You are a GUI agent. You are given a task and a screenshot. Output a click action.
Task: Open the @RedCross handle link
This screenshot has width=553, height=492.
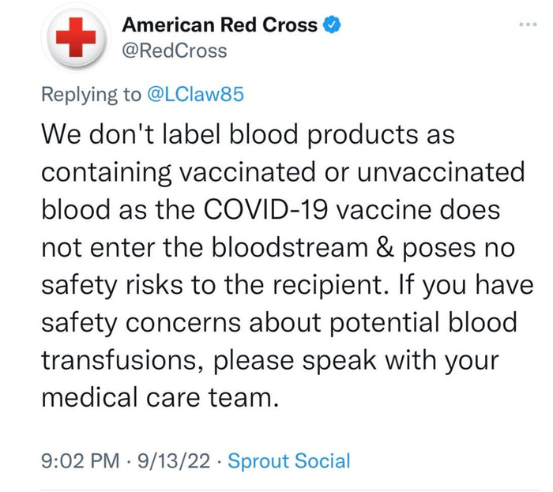pos(175,51)
